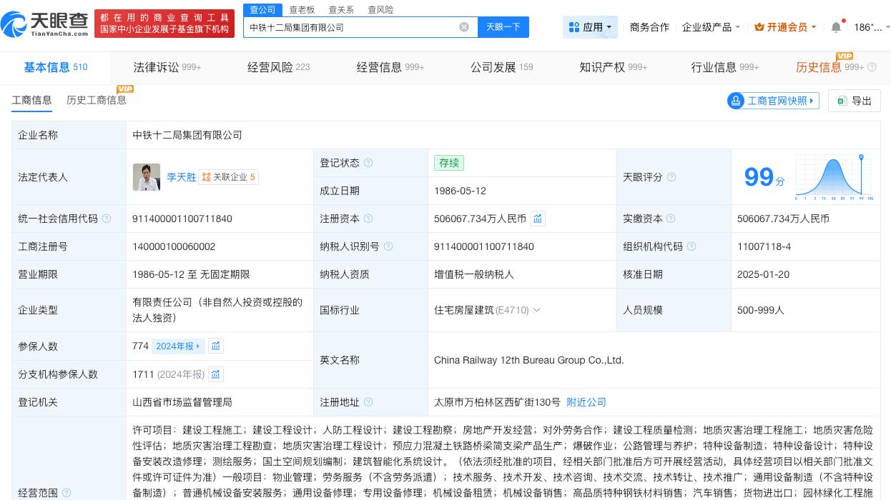Open the 工商官网快照 snapshot tool

[773, 101]
